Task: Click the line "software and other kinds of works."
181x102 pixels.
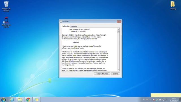Action: tap(73, 48)
